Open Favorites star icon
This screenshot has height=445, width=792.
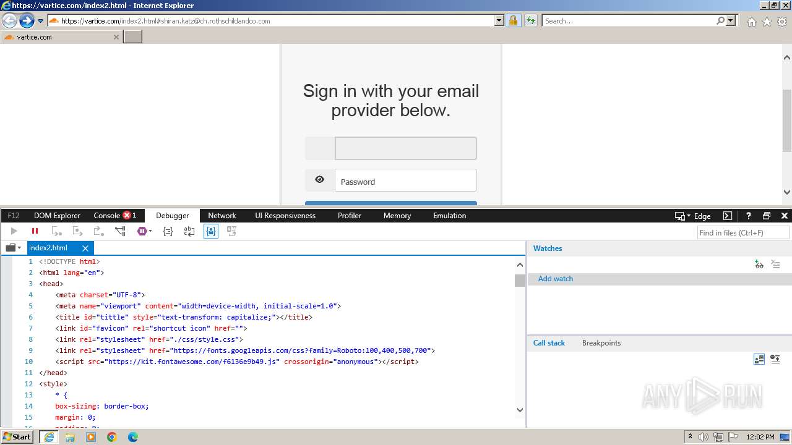pyautogui.click(x=767, y=22)
